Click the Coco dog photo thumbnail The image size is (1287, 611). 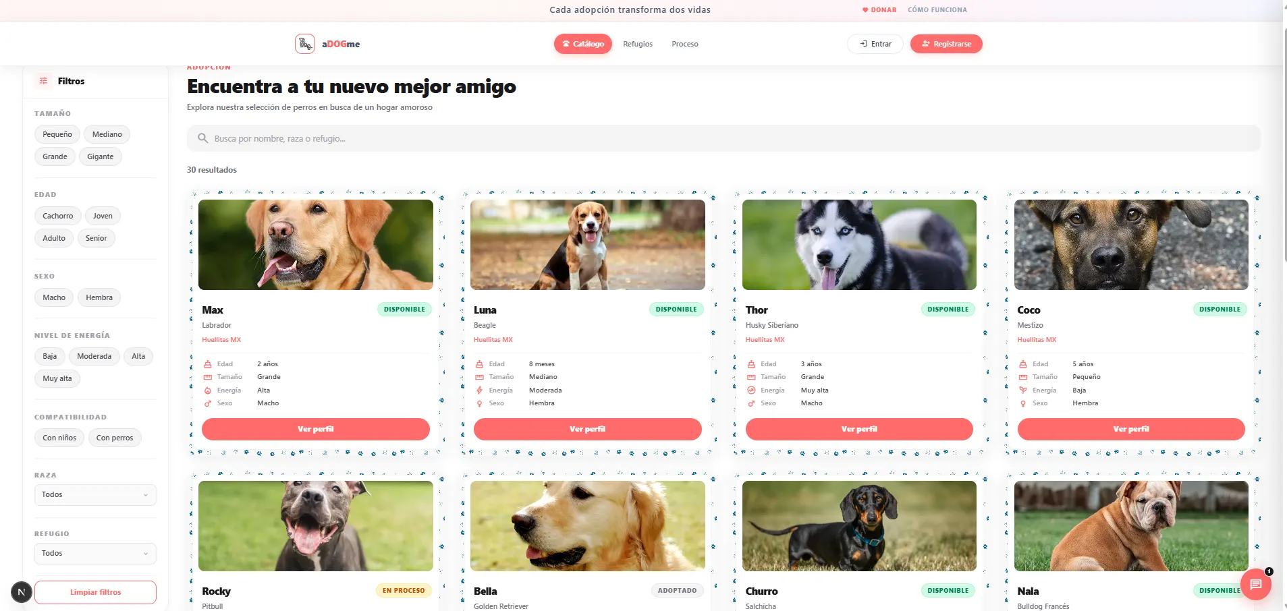point(1131,245)
